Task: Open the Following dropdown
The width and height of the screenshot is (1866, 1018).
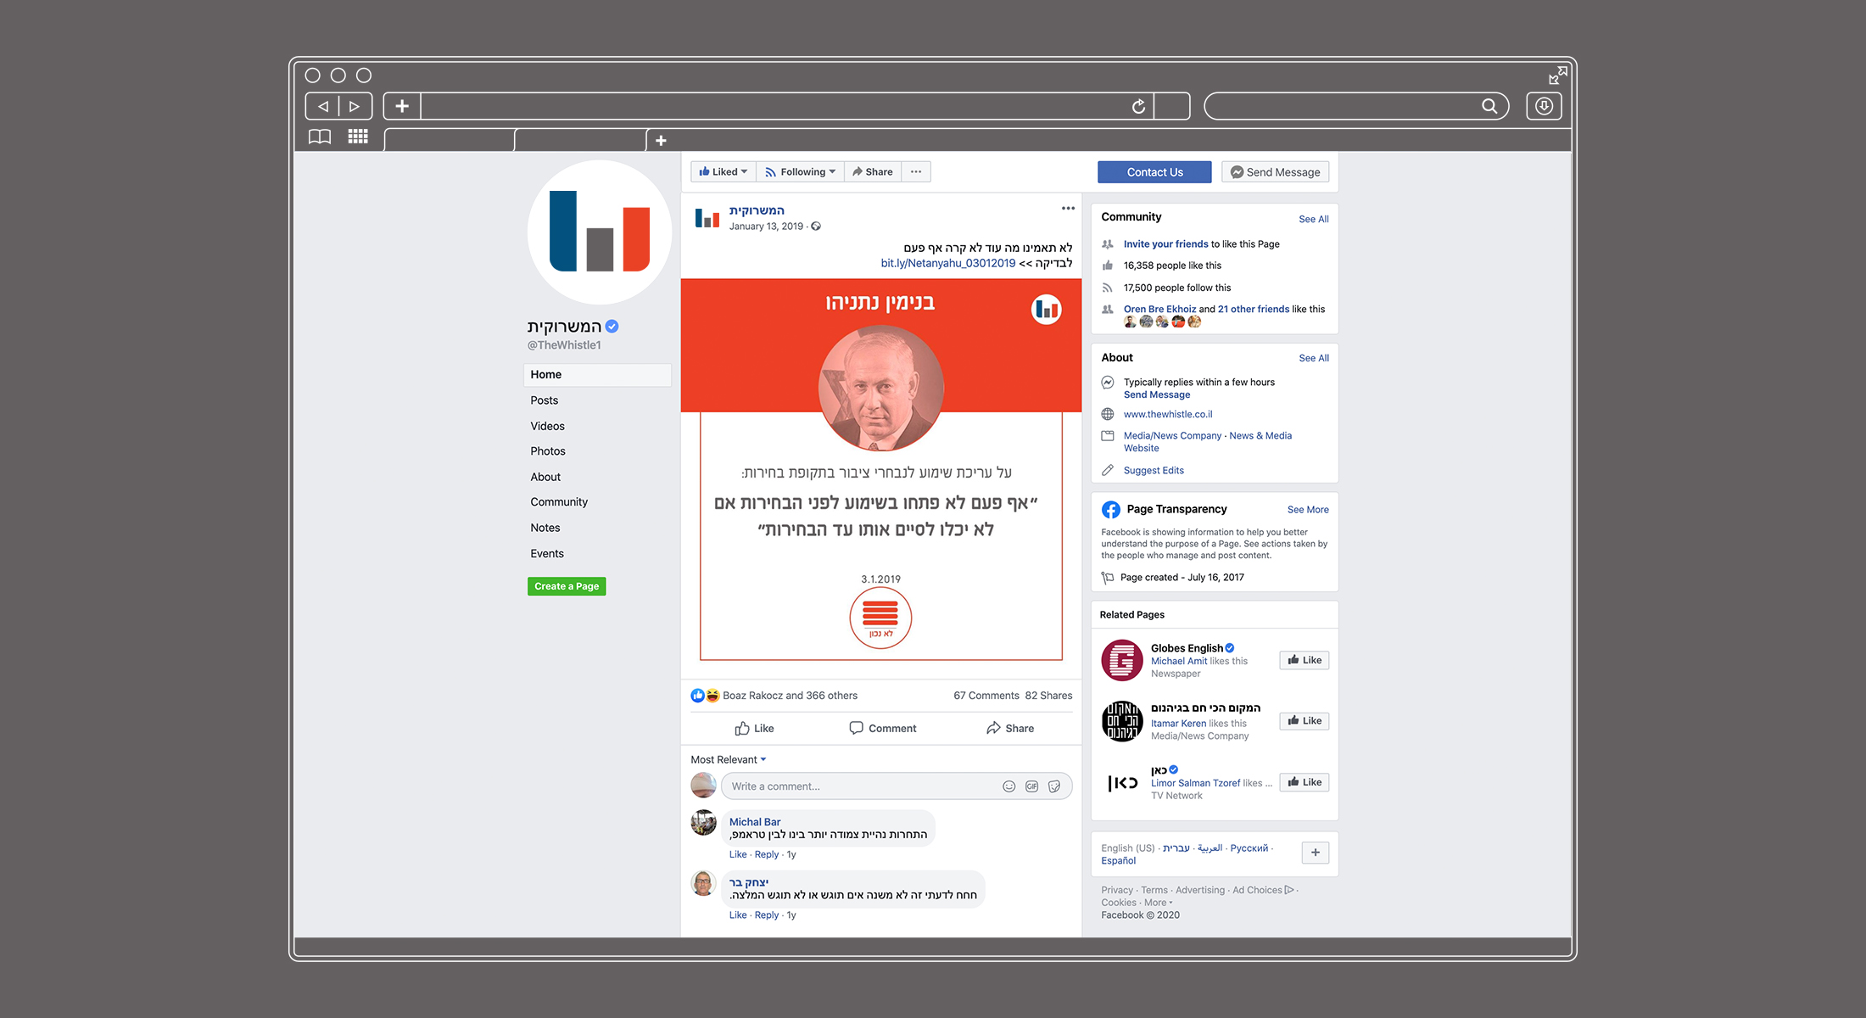Action: click(x=800, y=172)
